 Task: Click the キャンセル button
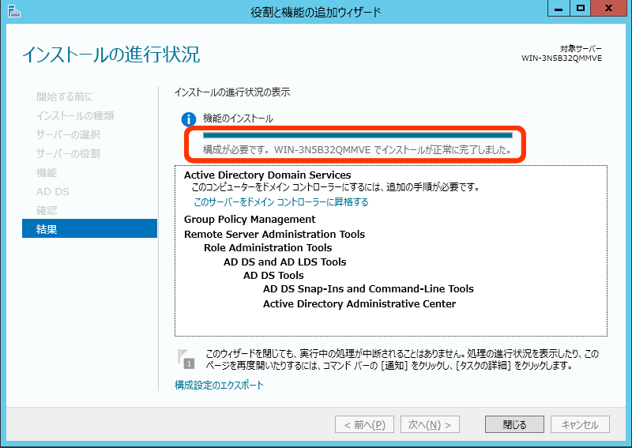[x=580, y=424]
